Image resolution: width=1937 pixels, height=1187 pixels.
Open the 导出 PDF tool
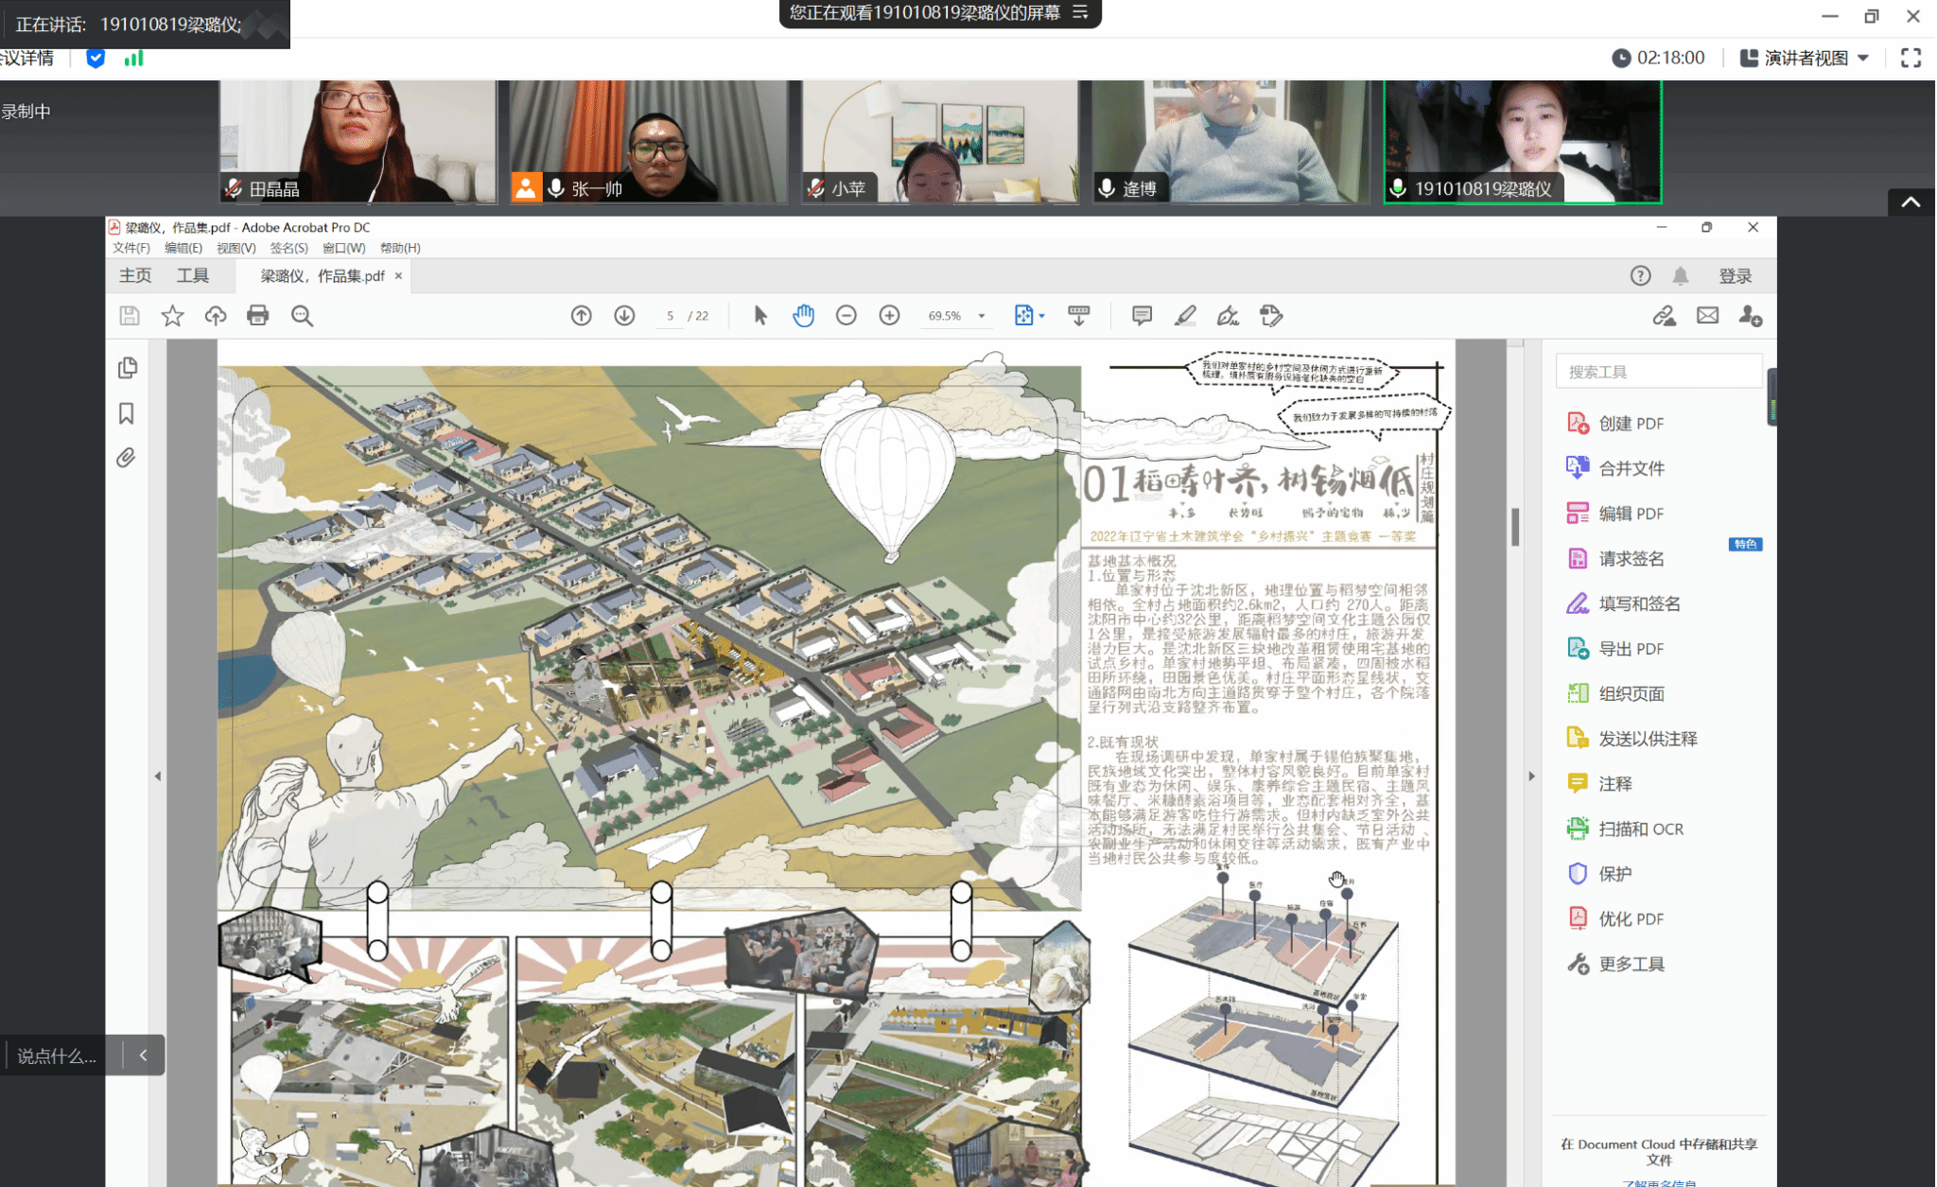[x=1631, y=649]
